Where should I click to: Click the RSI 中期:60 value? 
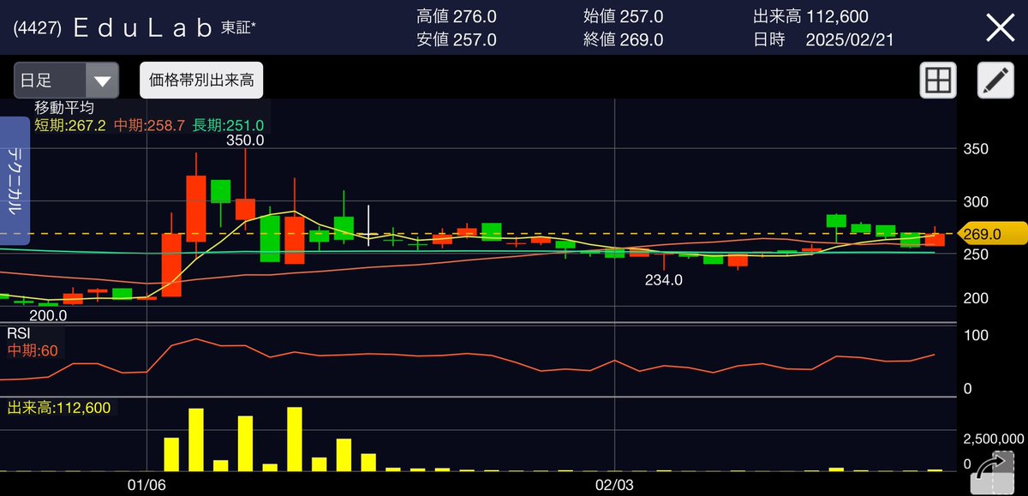coord(32,350)
